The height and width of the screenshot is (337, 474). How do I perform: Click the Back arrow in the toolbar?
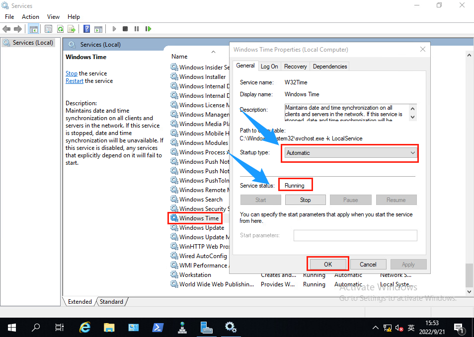click(6, 29)
